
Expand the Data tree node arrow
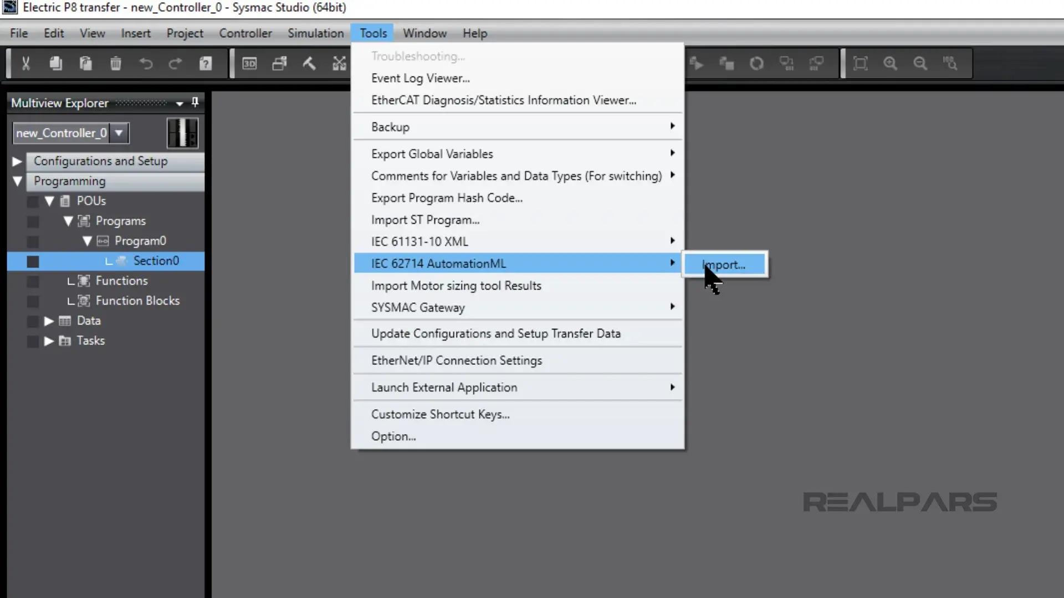(x=49, y=321)
